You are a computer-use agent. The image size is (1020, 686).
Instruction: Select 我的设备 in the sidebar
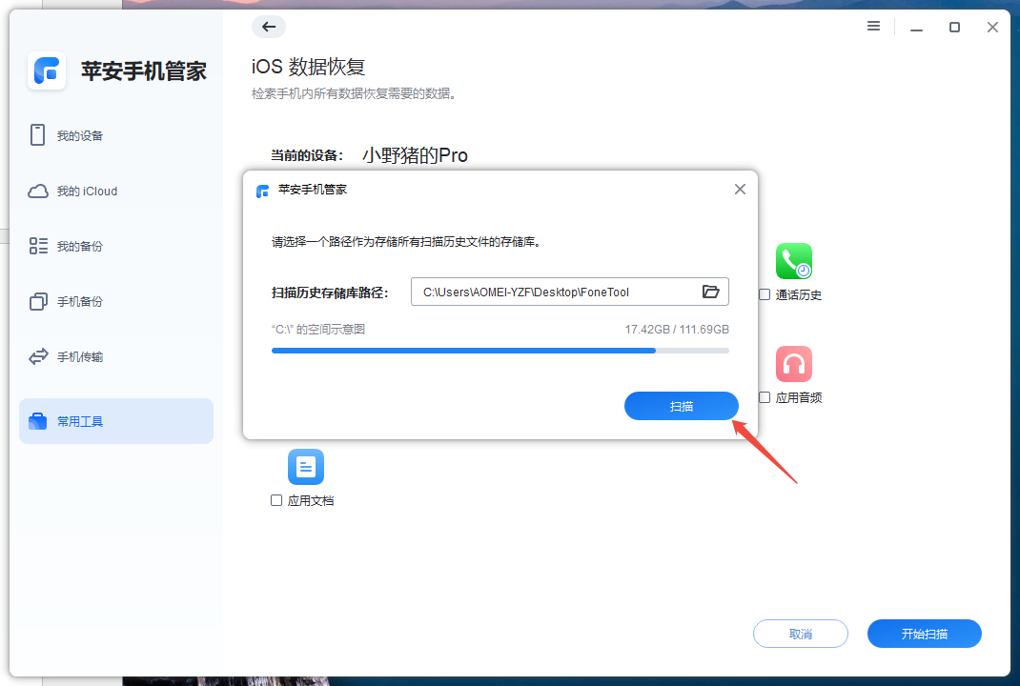point(80,135)
